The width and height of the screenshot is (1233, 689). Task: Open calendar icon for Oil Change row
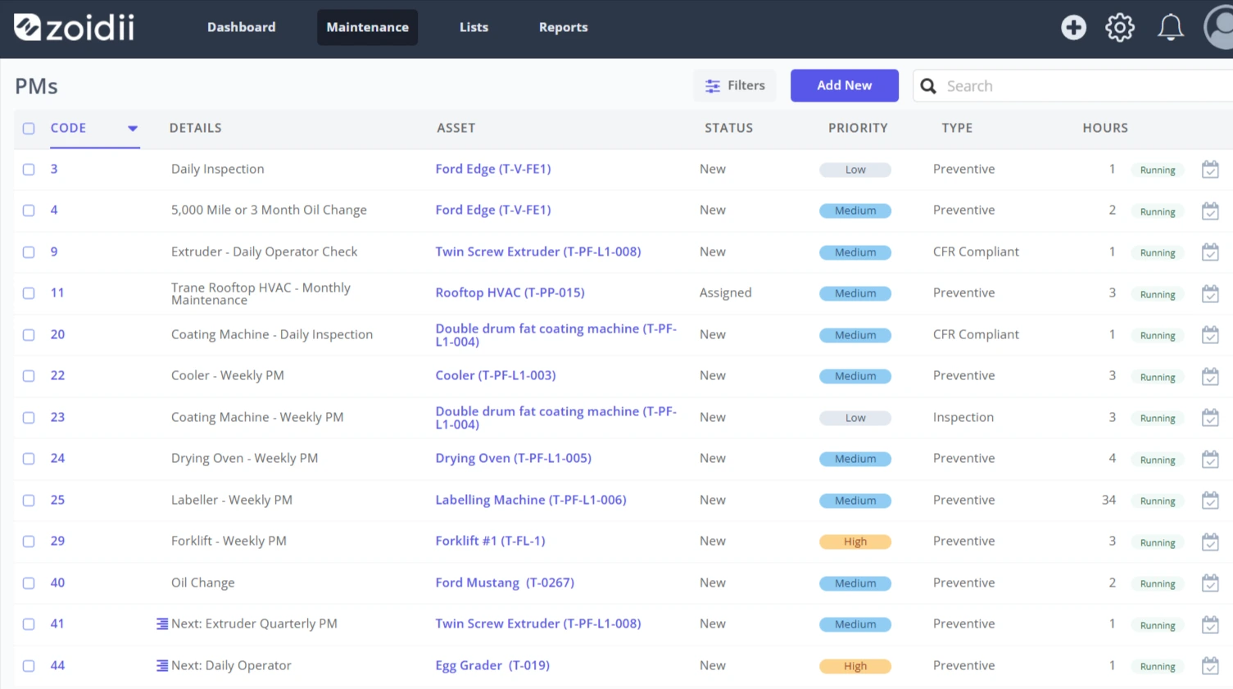[1210, 583]
